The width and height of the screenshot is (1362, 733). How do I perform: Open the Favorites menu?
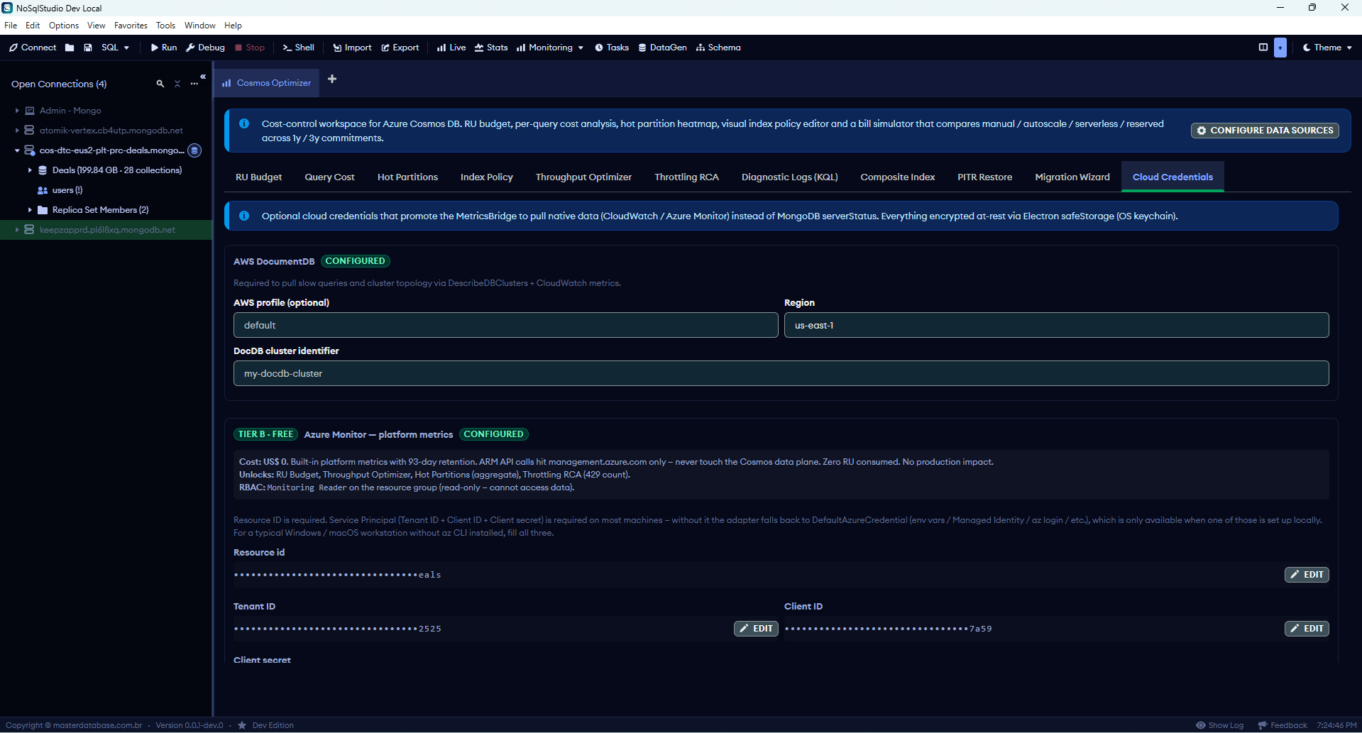coord(131,26)
